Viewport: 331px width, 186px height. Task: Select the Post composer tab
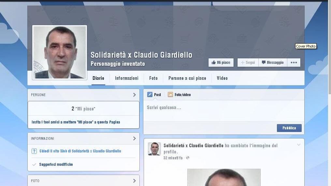pos(154,94)
